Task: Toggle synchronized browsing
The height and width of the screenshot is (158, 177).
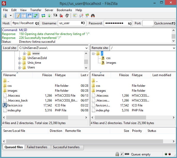Action: pyautogui.click(x=87, y=16)
